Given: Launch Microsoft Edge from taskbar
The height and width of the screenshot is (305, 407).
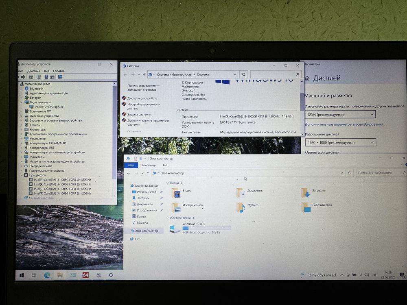Looking at the screenshot, I should [x=47, y=275].
